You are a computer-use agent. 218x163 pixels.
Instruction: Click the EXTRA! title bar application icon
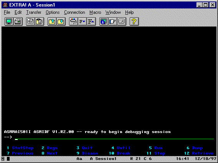coord(5,5)
